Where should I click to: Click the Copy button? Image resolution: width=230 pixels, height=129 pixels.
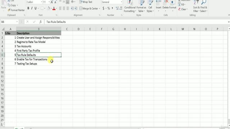pyautogui.click(x=12, y=5)
